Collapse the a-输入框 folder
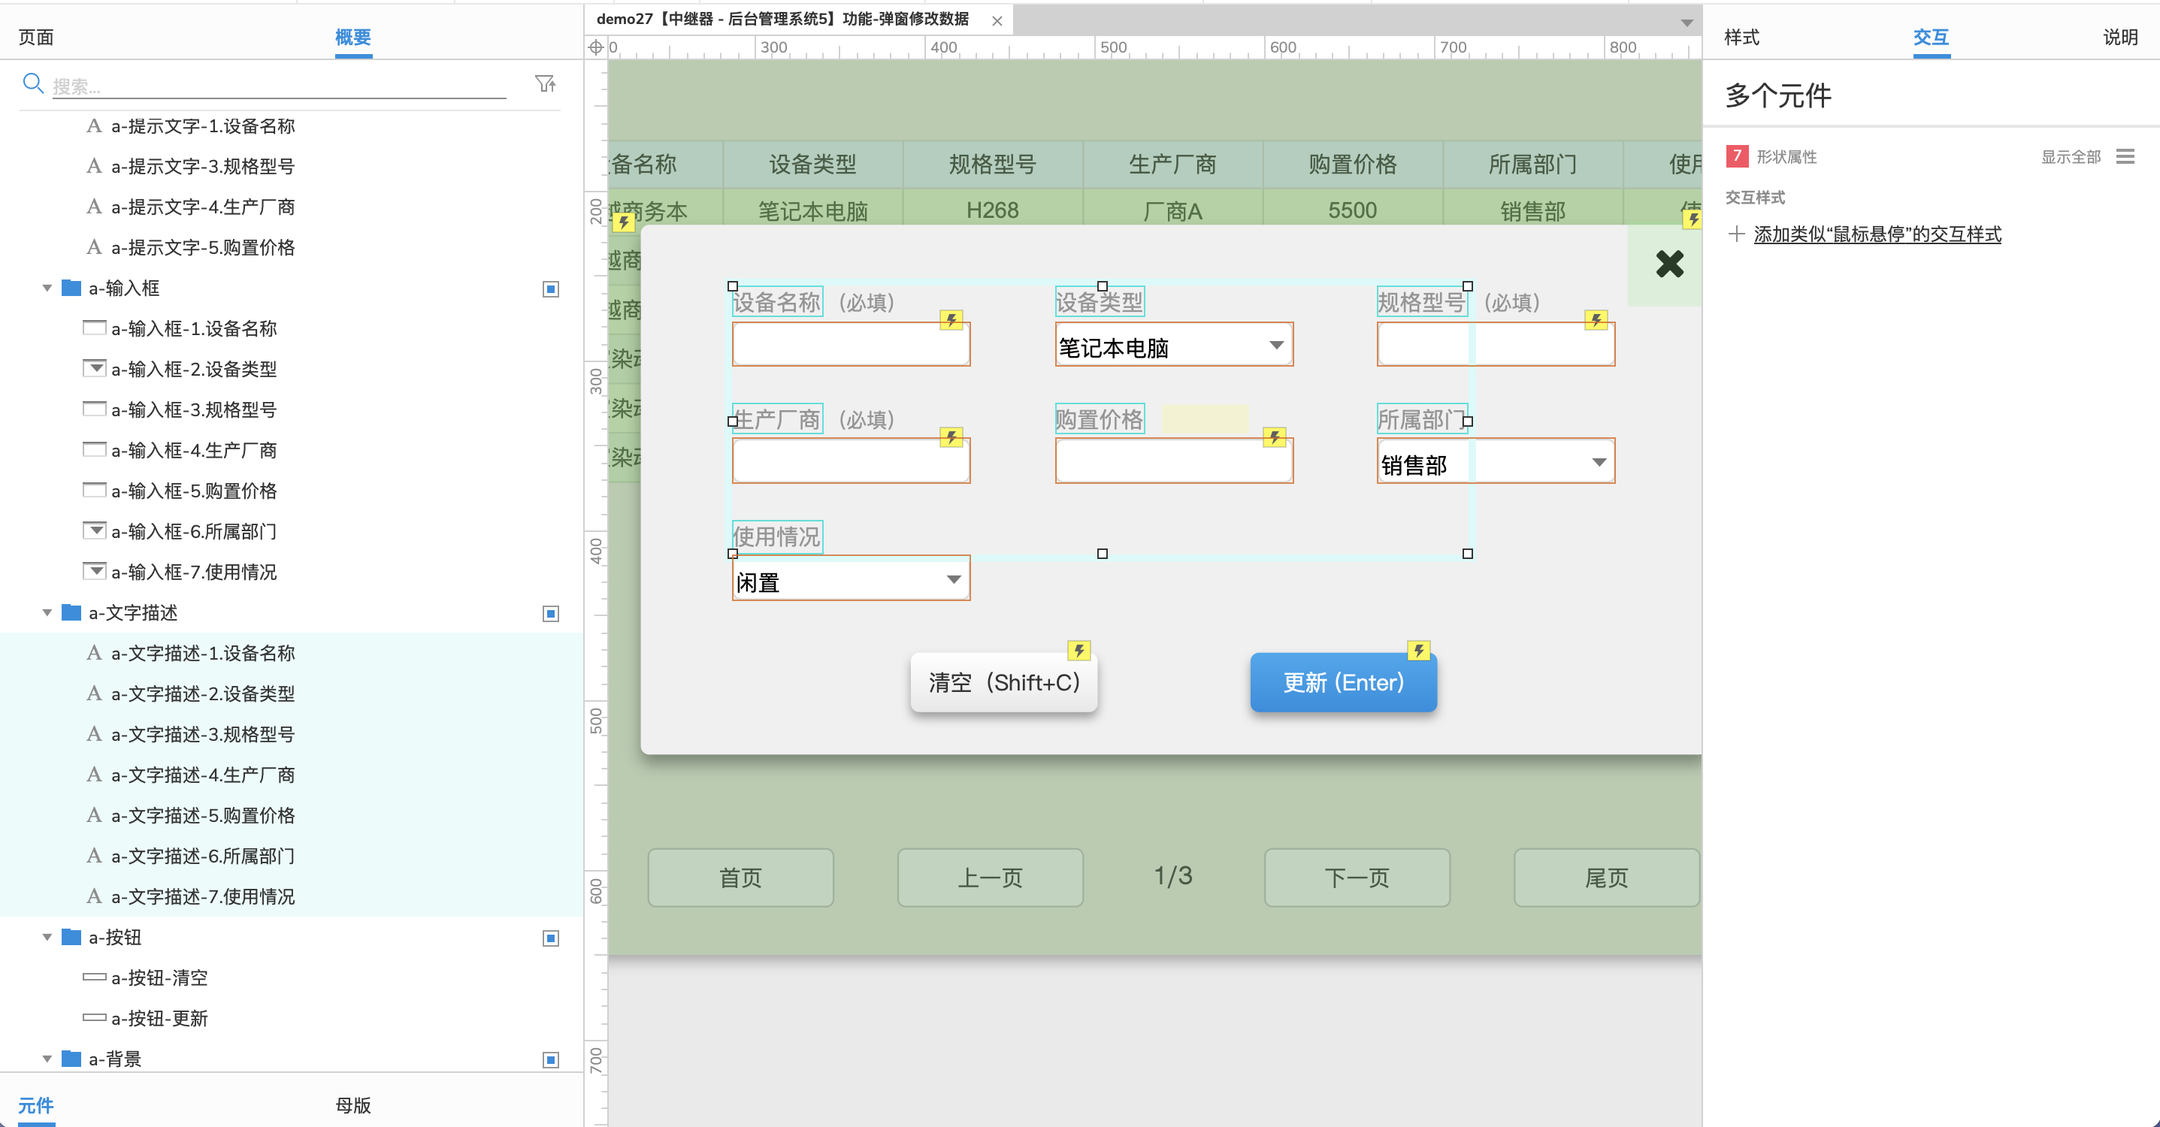2160x1127 pixels. [47, 289]
